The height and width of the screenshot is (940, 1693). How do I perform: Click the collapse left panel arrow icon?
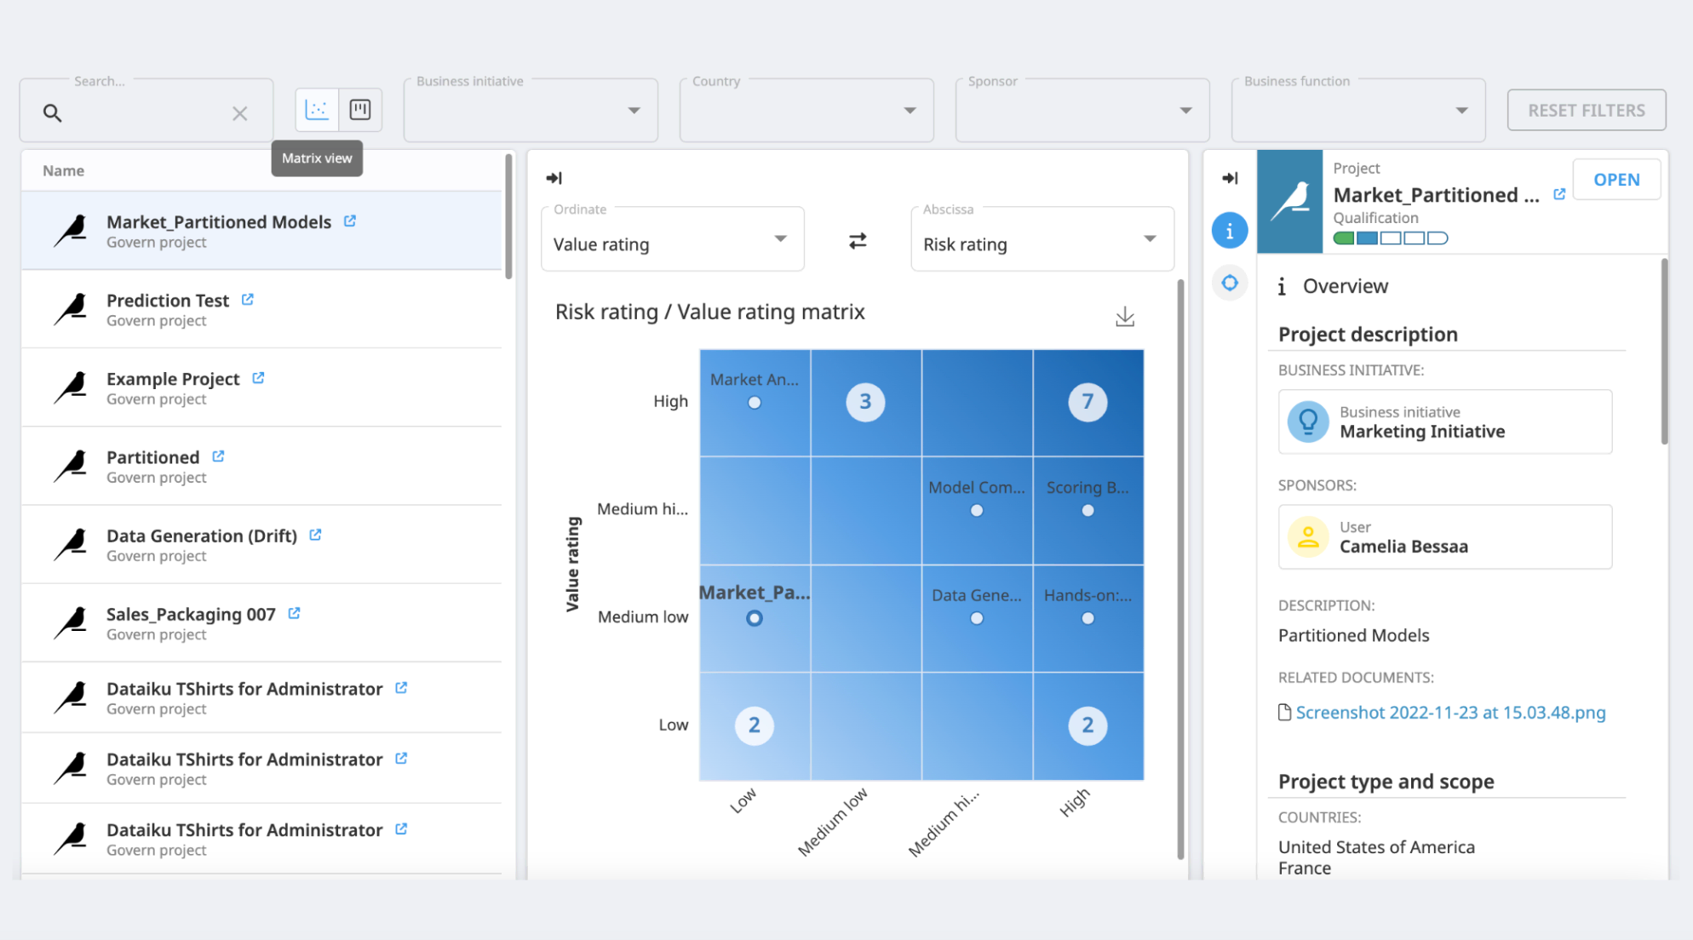pos(554,178)
